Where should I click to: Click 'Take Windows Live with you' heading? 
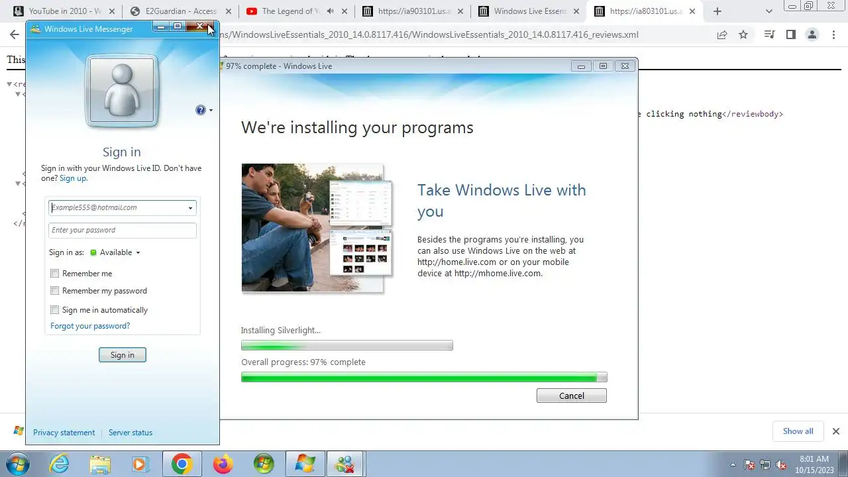tap(502, 200)
